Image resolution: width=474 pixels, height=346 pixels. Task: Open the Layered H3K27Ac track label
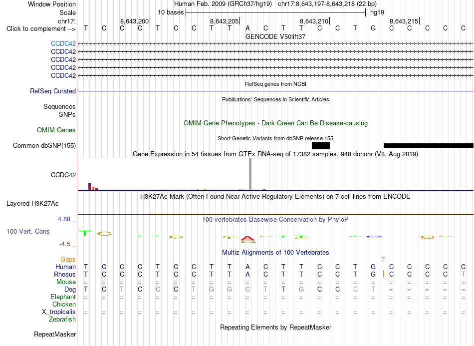[x=32, y=204]
